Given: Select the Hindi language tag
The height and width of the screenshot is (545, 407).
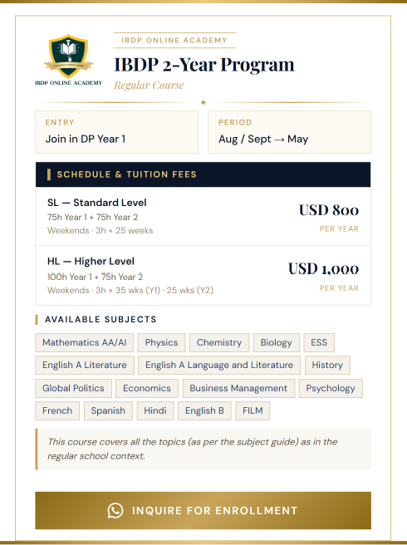Looking at the screenshot, I should tap(155, 411).
